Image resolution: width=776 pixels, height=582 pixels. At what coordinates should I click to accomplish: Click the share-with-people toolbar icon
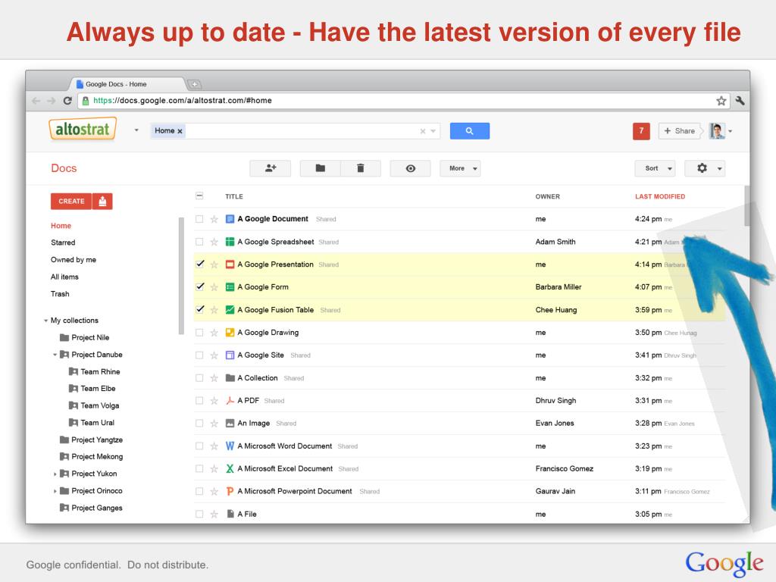(271, 168)
